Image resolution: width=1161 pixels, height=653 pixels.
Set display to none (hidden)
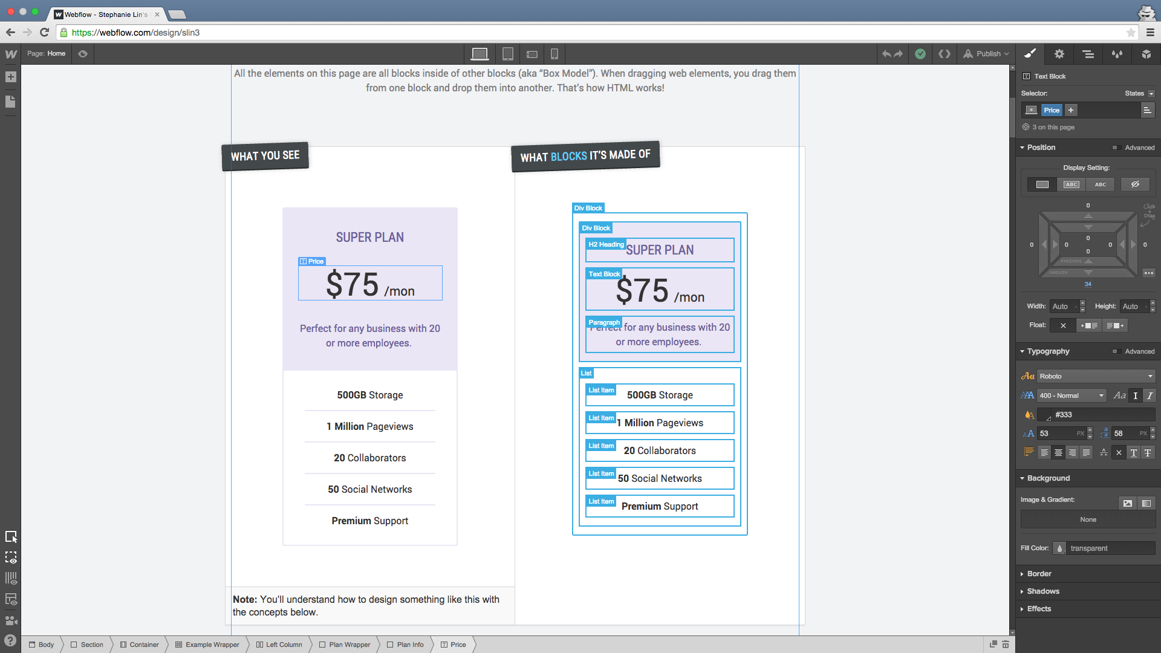pyautogui.click(x=1135, y=184)
